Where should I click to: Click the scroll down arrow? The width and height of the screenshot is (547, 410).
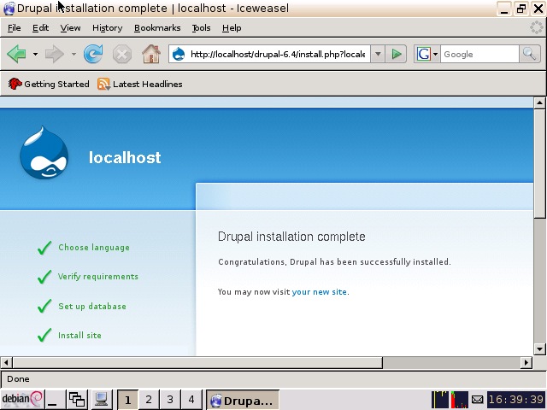coord(539,349)
